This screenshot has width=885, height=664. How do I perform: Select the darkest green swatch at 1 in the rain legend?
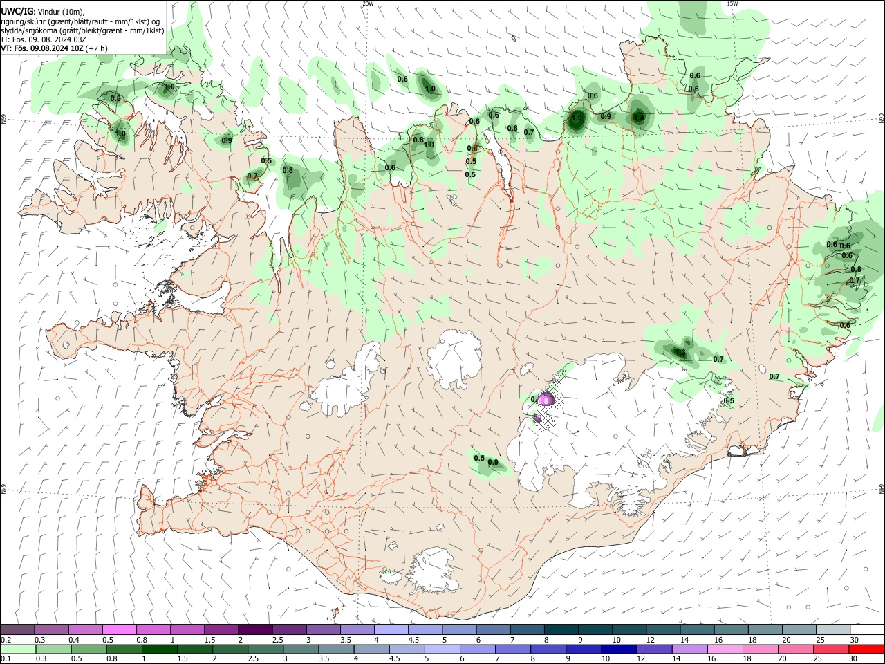[x=159, y=649]
